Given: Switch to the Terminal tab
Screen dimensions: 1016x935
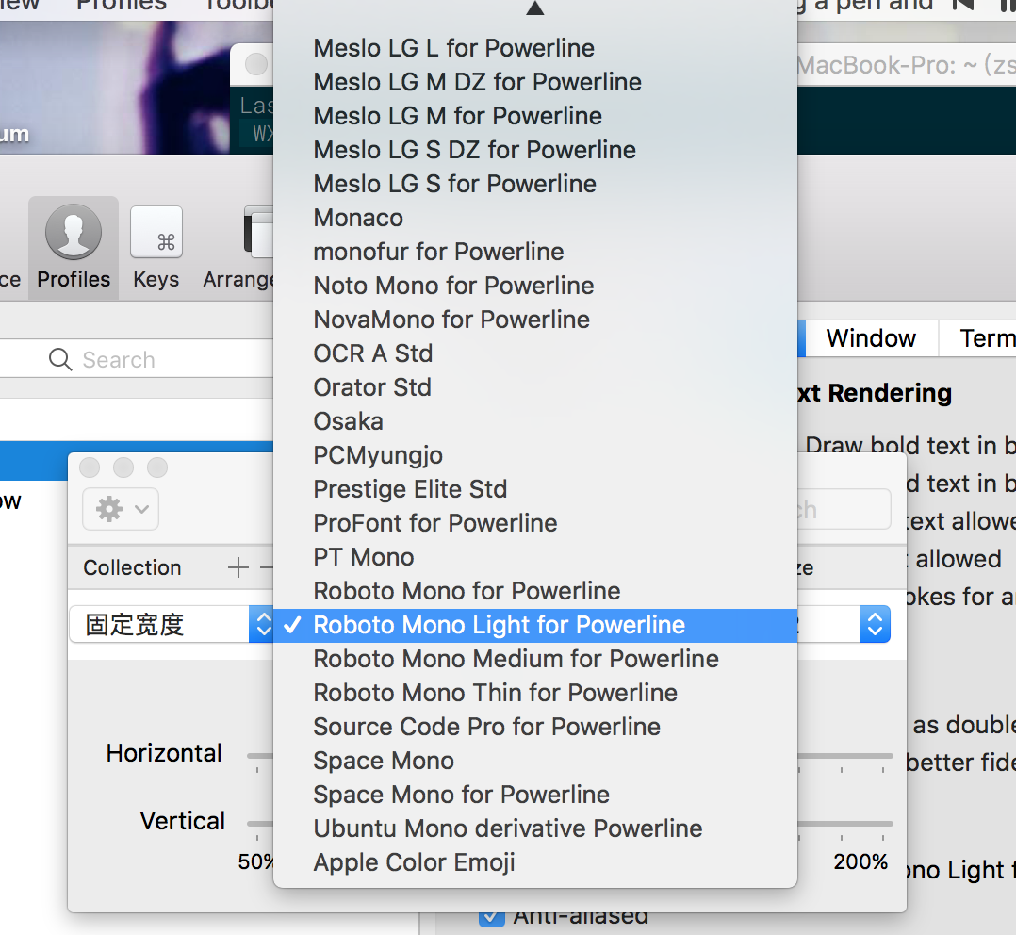Looking at the screenshot, I should click(x=986, y=338).
